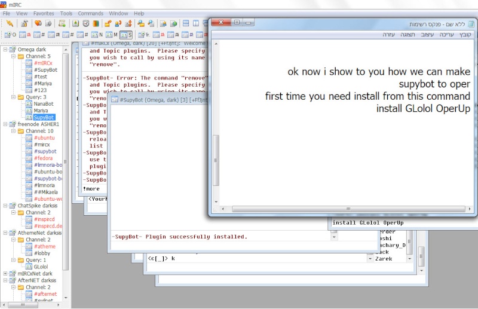The width and height of the screenshot is (478, 309).
Task: Click the freenode 'fr.' switchbar button
Action: coord(144,35)
